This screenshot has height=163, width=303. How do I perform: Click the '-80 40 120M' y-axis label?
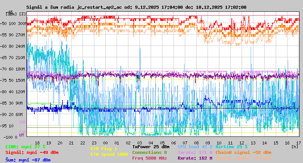(13, 92)
